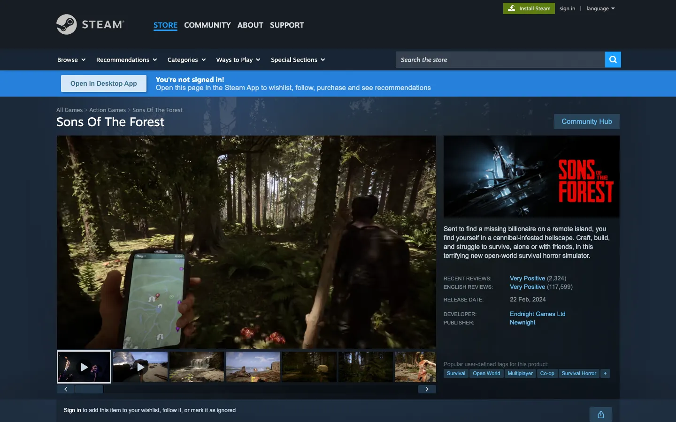Click the main gameplay video area
This screenshot has height=422, width=676.
246,242
